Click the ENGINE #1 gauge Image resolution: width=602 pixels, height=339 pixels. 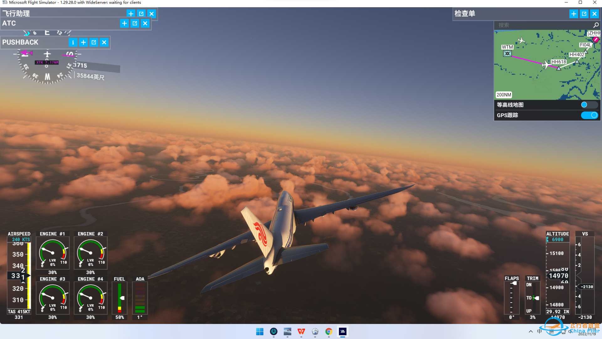click(53, 253)
